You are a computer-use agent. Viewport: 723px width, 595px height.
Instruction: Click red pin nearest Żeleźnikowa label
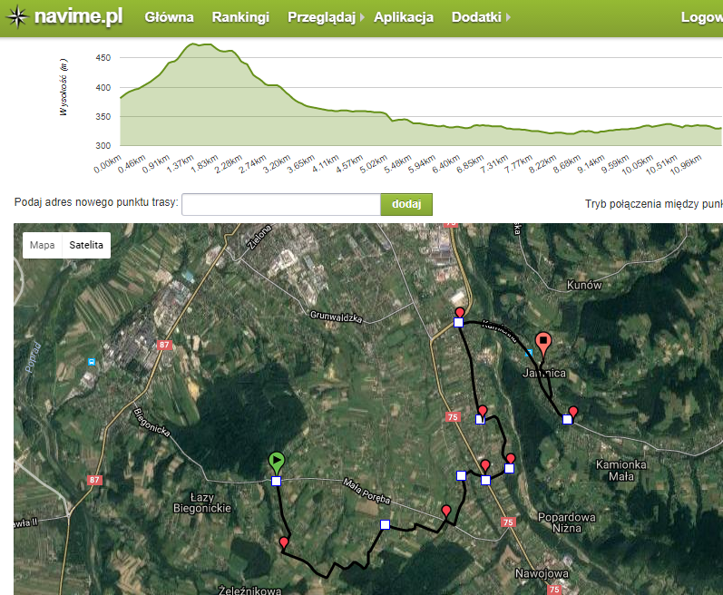coord(284,543)
